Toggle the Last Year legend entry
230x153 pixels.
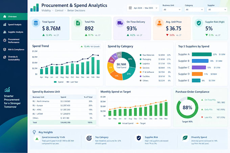click(x=72, y=82)
